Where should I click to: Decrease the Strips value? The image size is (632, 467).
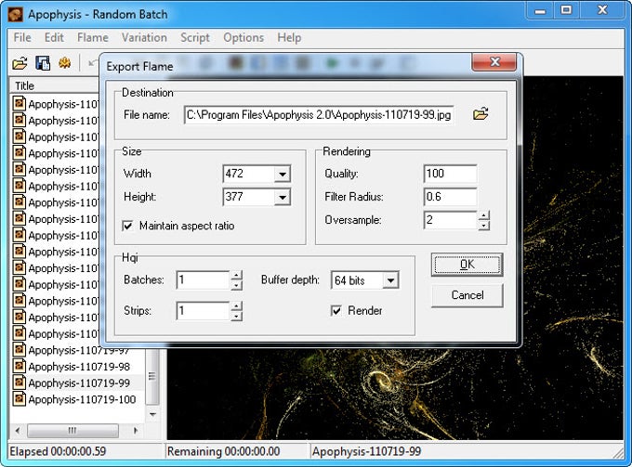[237, 316]
